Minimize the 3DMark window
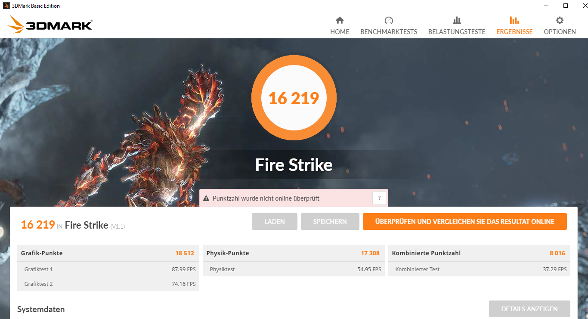 pos(546,6)
